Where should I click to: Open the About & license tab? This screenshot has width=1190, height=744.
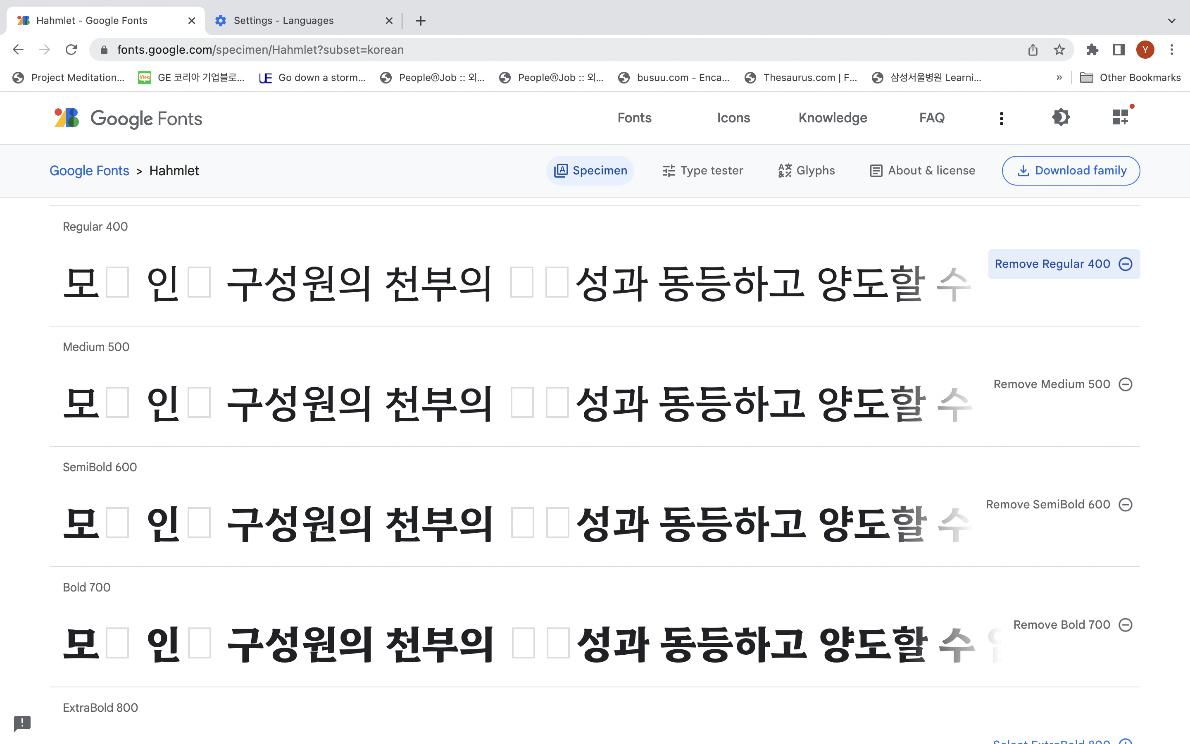(x=922, y=171)
